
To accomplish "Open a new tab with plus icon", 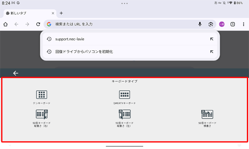I will tap(61, 13).
